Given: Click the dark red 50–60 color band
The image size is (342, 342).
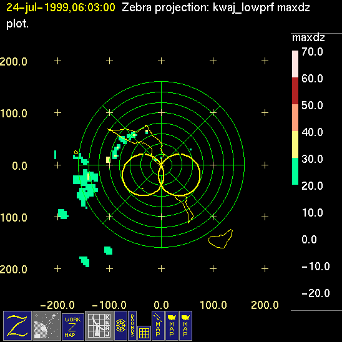Looking at the screenshot, I should [295, 90].
